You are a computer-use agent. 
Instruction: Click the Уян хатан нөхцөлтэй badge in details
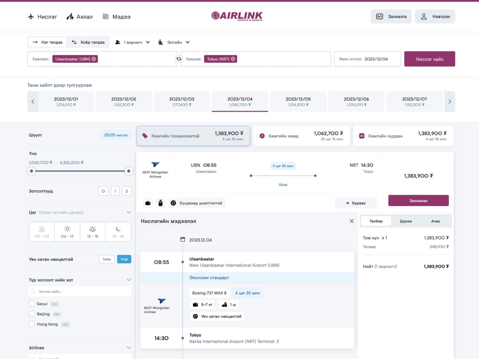(217, 316)
